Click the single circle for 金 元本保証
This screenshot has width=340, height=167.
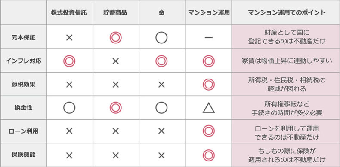pyautogui.click(x=161, y=37)
